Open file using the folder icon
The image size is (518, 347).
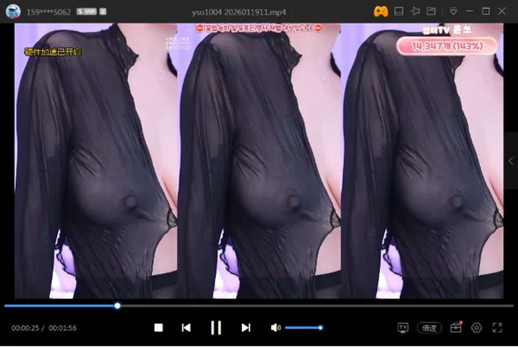[x=431, y=11]
